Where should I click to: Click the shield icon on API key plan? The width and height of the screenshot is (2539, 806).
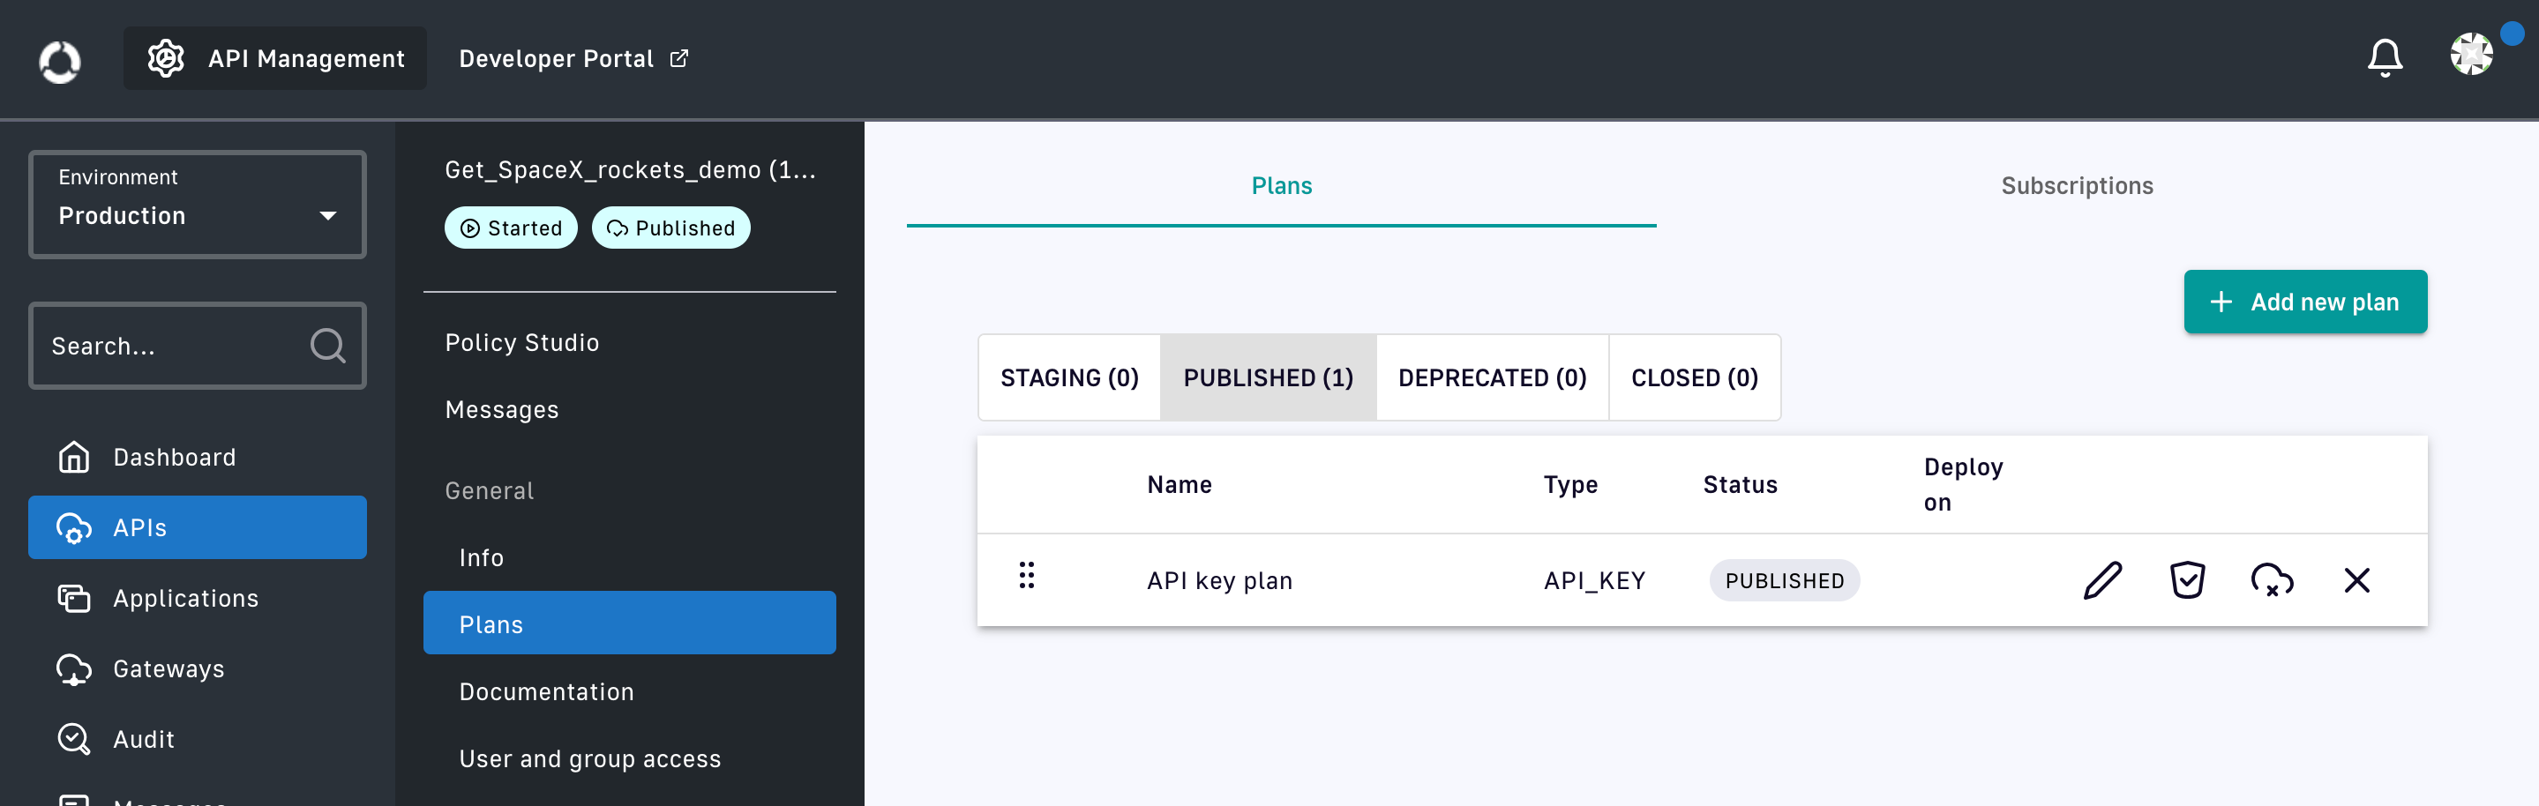point(2187,580)
